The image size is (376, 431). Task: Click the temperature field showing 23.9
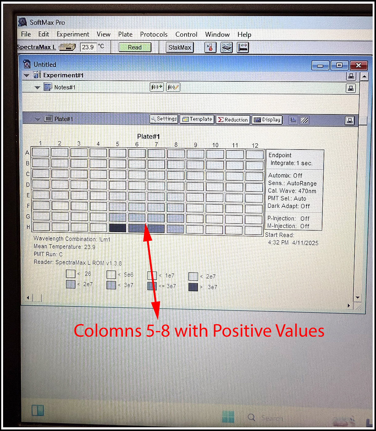click(88, 47)
